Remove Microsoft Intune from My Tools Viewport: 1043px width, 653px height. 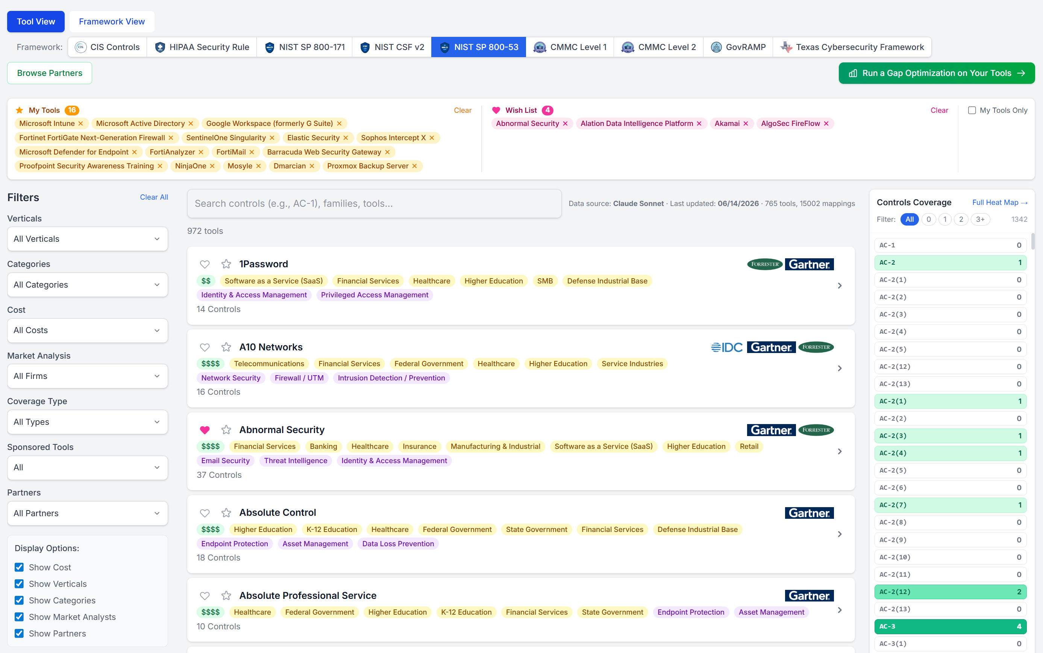(x=81, y=124)
